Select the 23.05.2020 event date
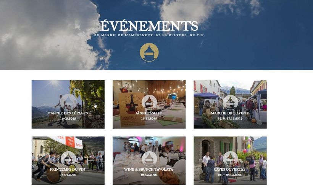Screen dimensions: 313x195 click(149, 175)
